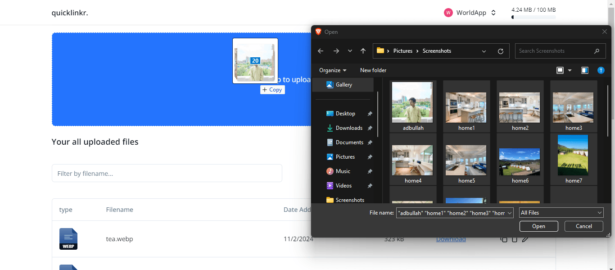Click the search magnifier icon in the dialog

[597, 51]
